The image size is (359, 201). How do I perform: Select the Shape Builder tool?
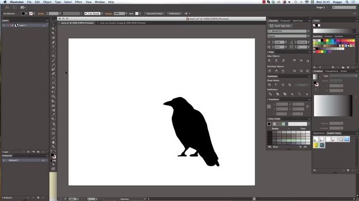(x=53, y=97)
